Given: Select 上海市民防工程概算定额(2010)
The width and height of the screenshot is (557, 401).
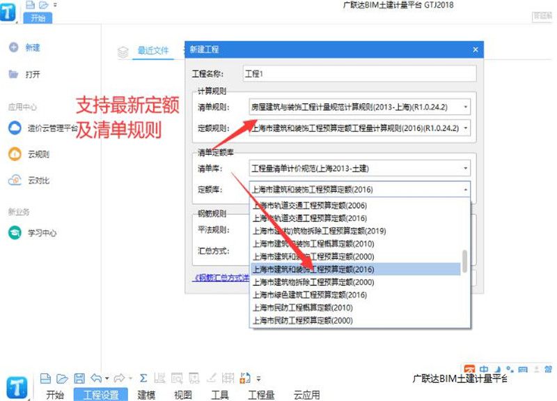Looking at the screenshot, I should pos(356,308).
